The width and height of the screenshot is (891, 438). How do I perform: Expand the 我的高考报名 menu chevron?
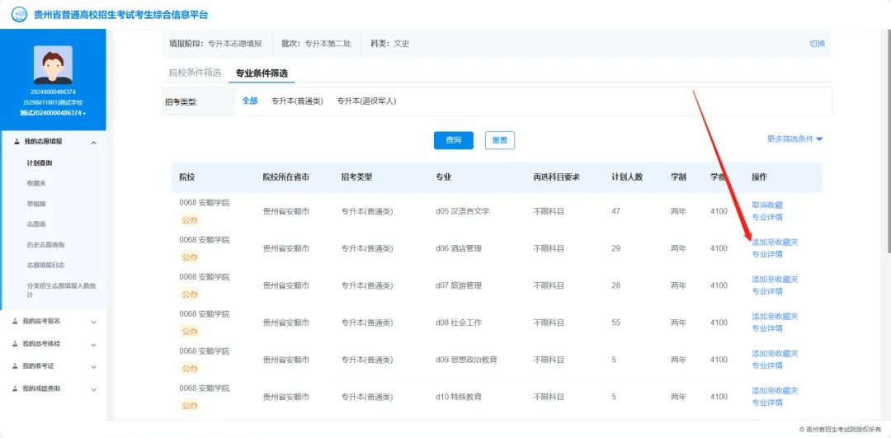tap(93, 322)
